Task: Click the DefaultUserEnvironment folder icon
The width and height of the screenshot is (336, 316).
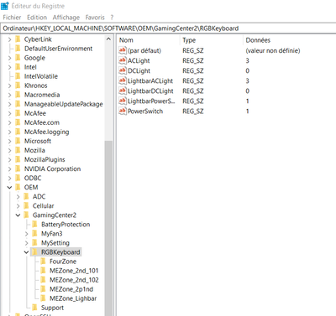Action: [x=18, y=49]
